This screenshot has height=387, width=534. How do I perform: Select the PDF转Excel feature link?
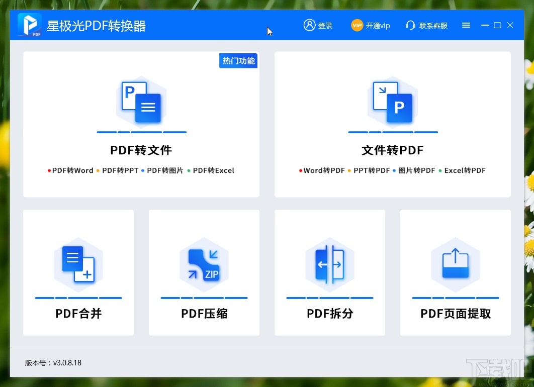coord(213,170)
